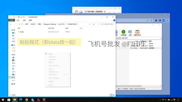Click the Delete X icon in Explorer title bar
This screenshot has height=102, width=182.
21,17
